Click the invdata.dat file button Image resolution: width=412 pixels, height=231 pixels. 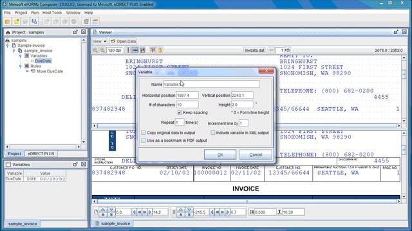click(x=254, y=50)
